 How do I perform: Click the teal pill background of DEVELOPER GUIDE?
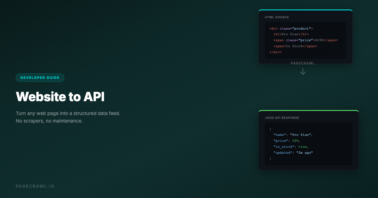click(x=40, y=77)
